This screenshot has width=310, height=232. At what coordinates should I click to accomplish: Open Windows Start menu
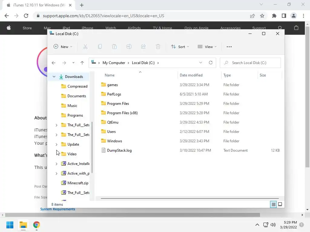(10, 225)
